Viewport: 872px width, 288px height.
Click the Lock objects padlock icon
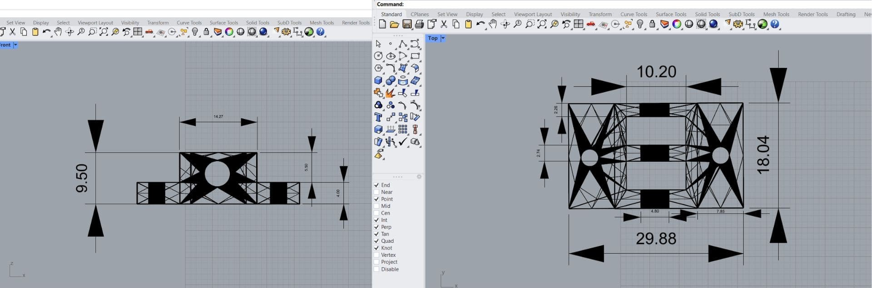click(652, 24)
